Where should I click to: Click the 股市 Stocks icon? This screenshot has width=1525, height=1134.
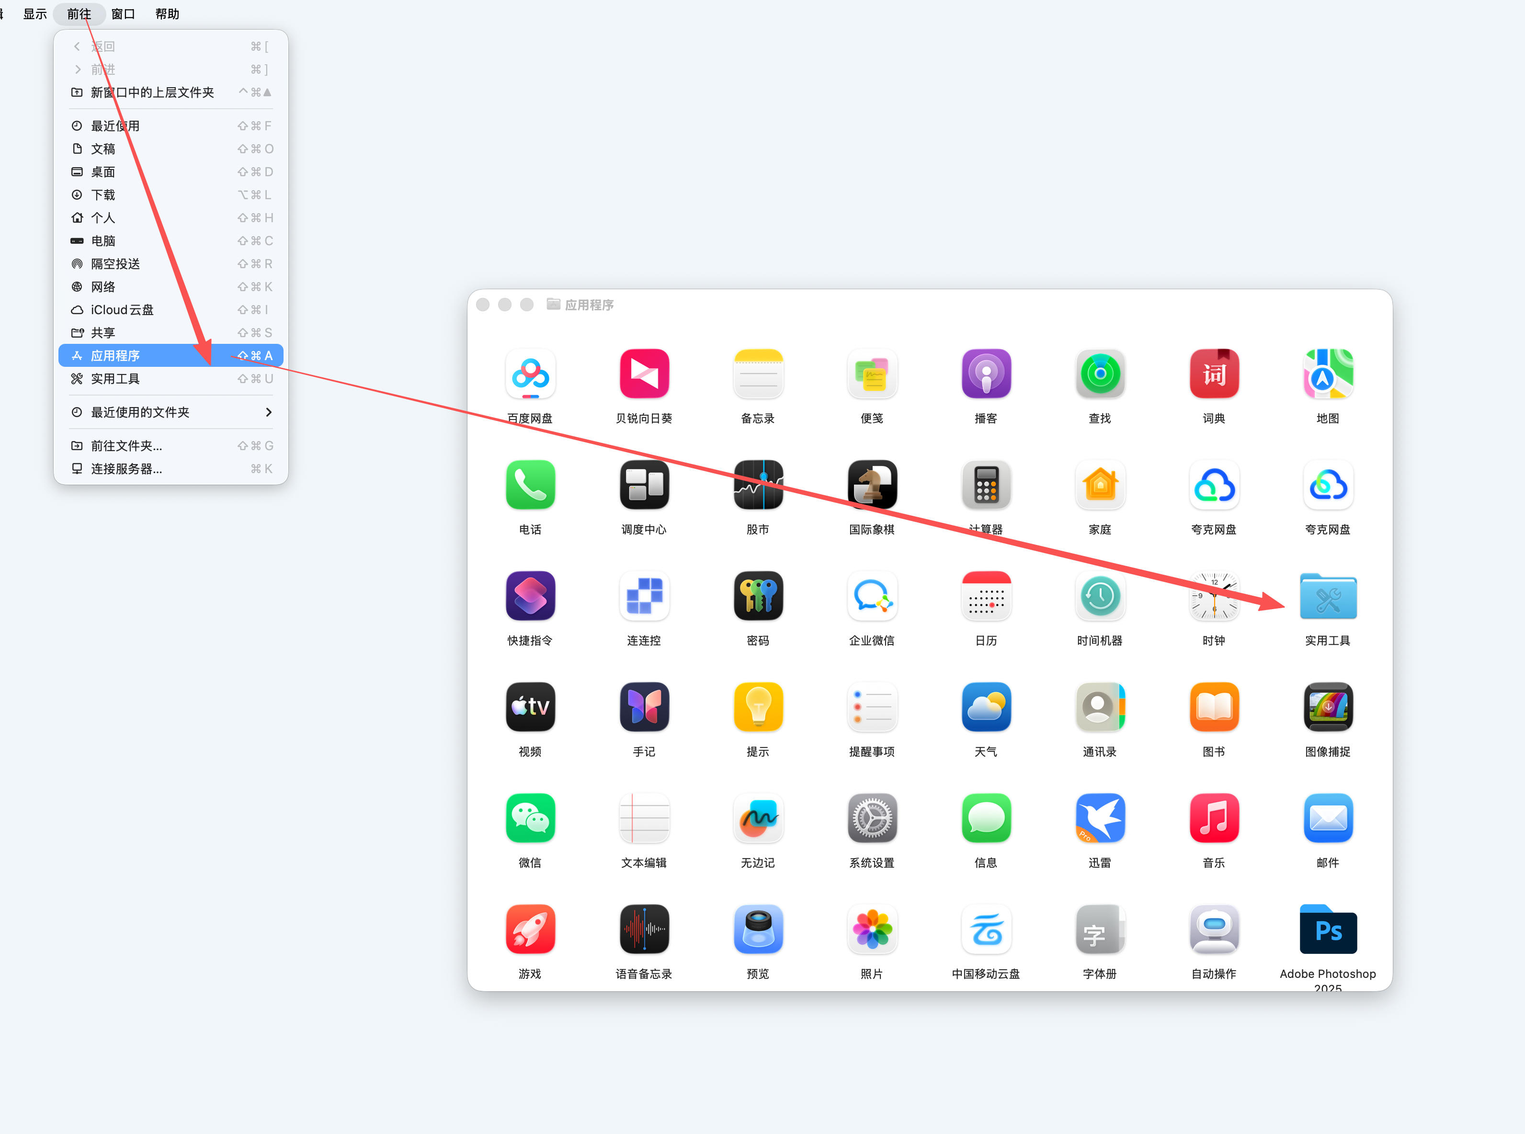tap(758, 485)
